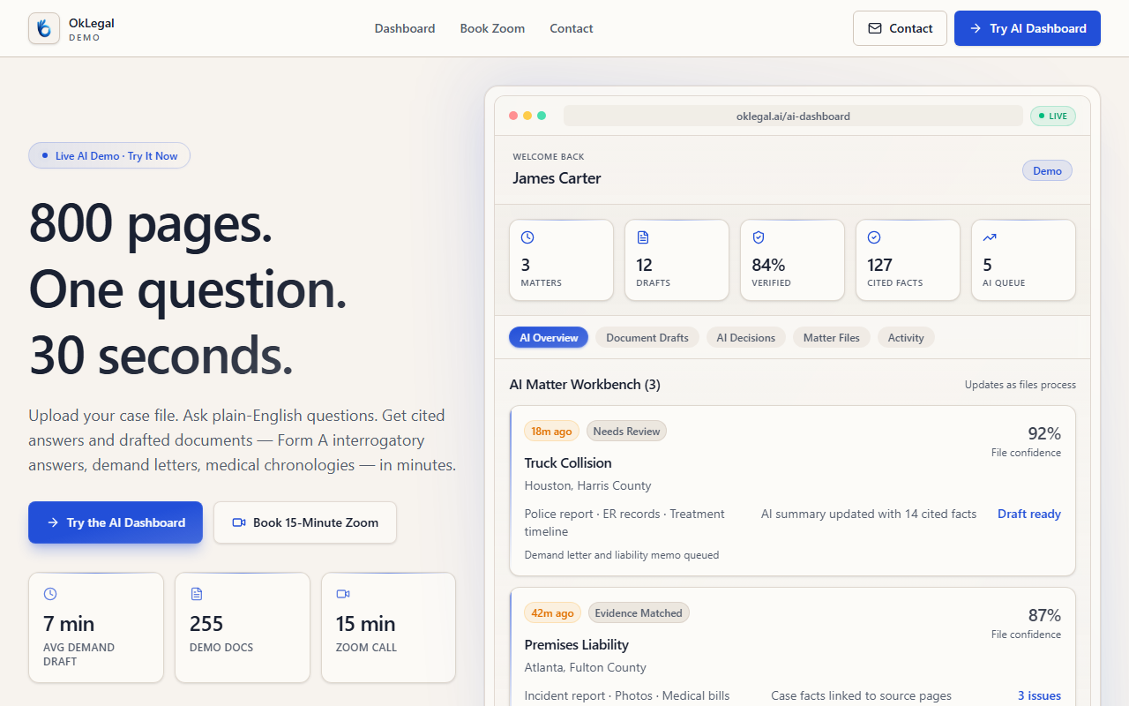Click the shield icon in Verified card
This screenshot has width=1129, height=706.
(x=759, y=237)
